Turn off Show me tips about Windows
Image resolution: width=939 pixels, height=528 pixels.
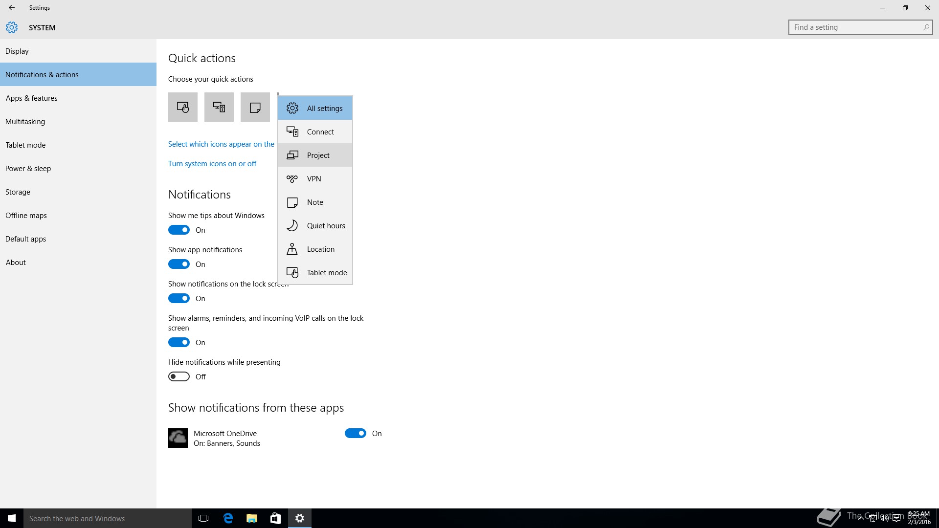(179, 230)
